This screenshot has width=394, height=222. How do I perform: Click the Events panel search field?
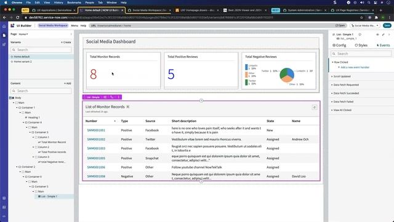coord(361,54)
